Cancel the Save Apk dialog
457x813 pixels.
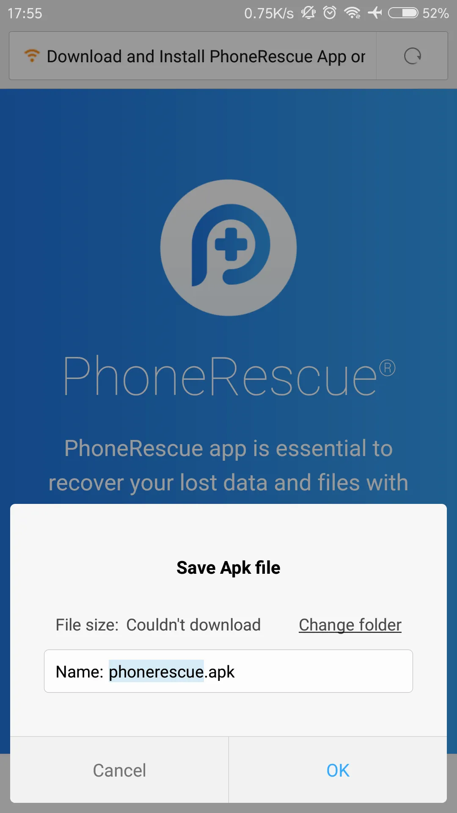pos(119,770)
